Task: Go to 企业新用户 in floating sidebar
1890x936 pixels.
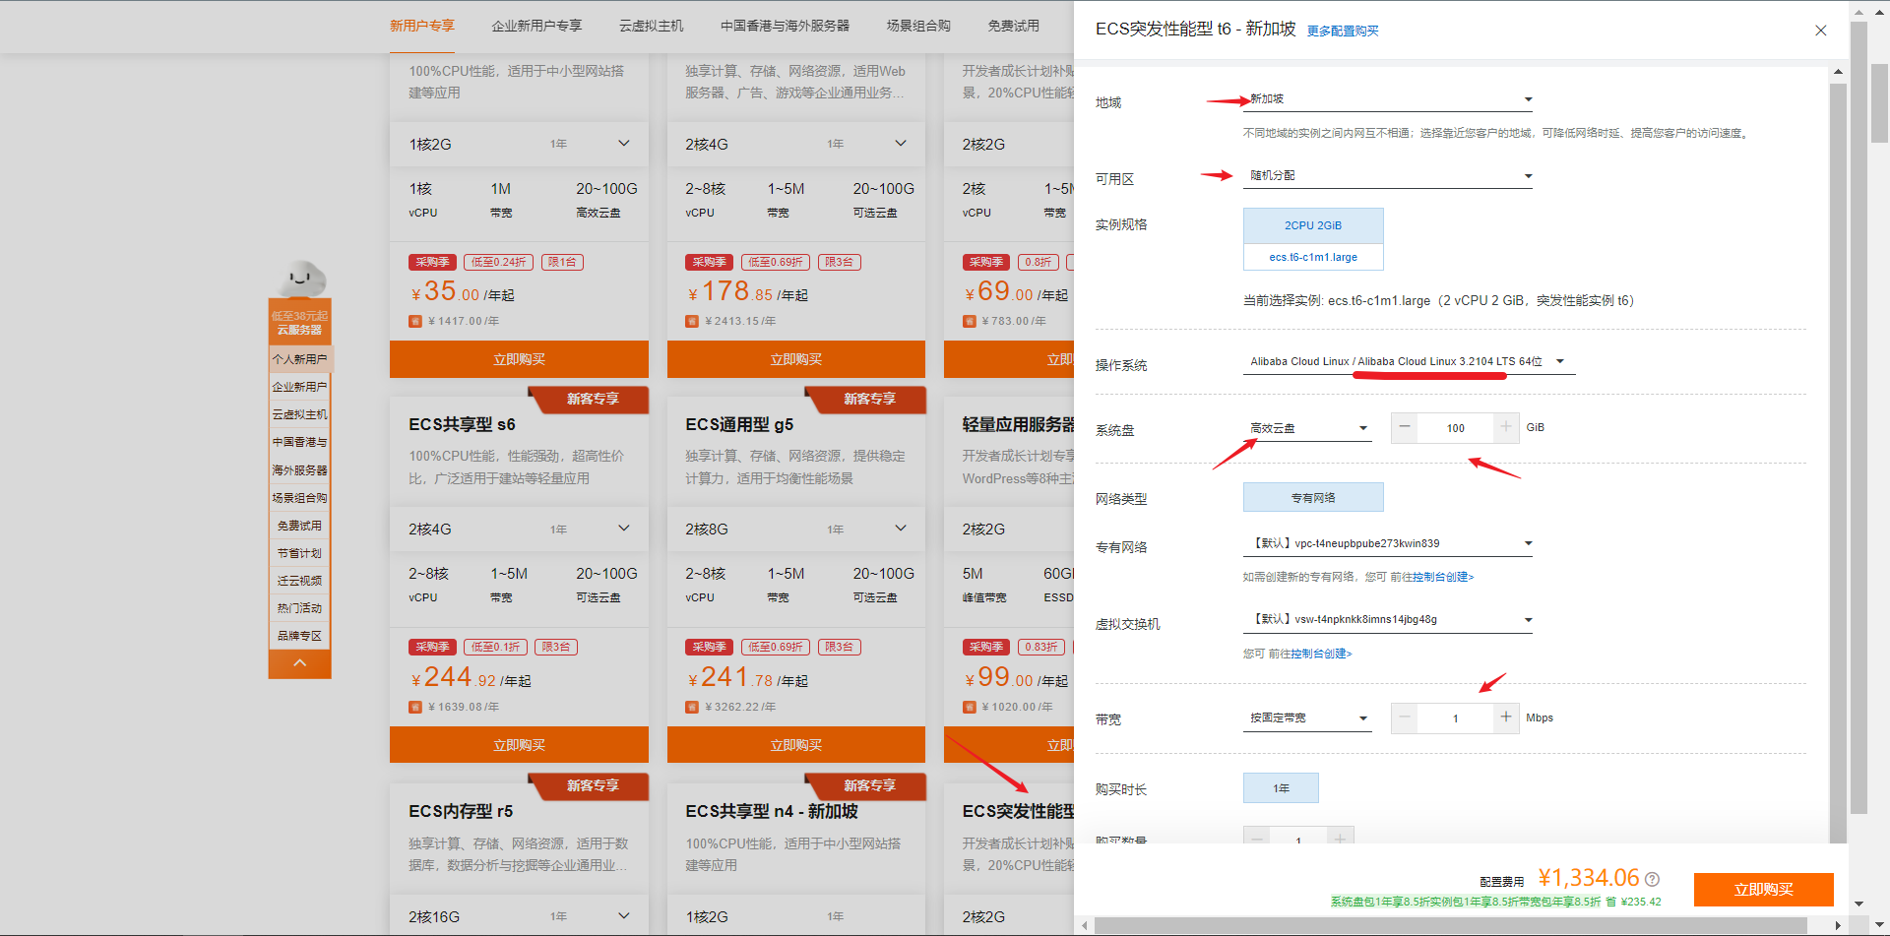Action: coord(299,387)
